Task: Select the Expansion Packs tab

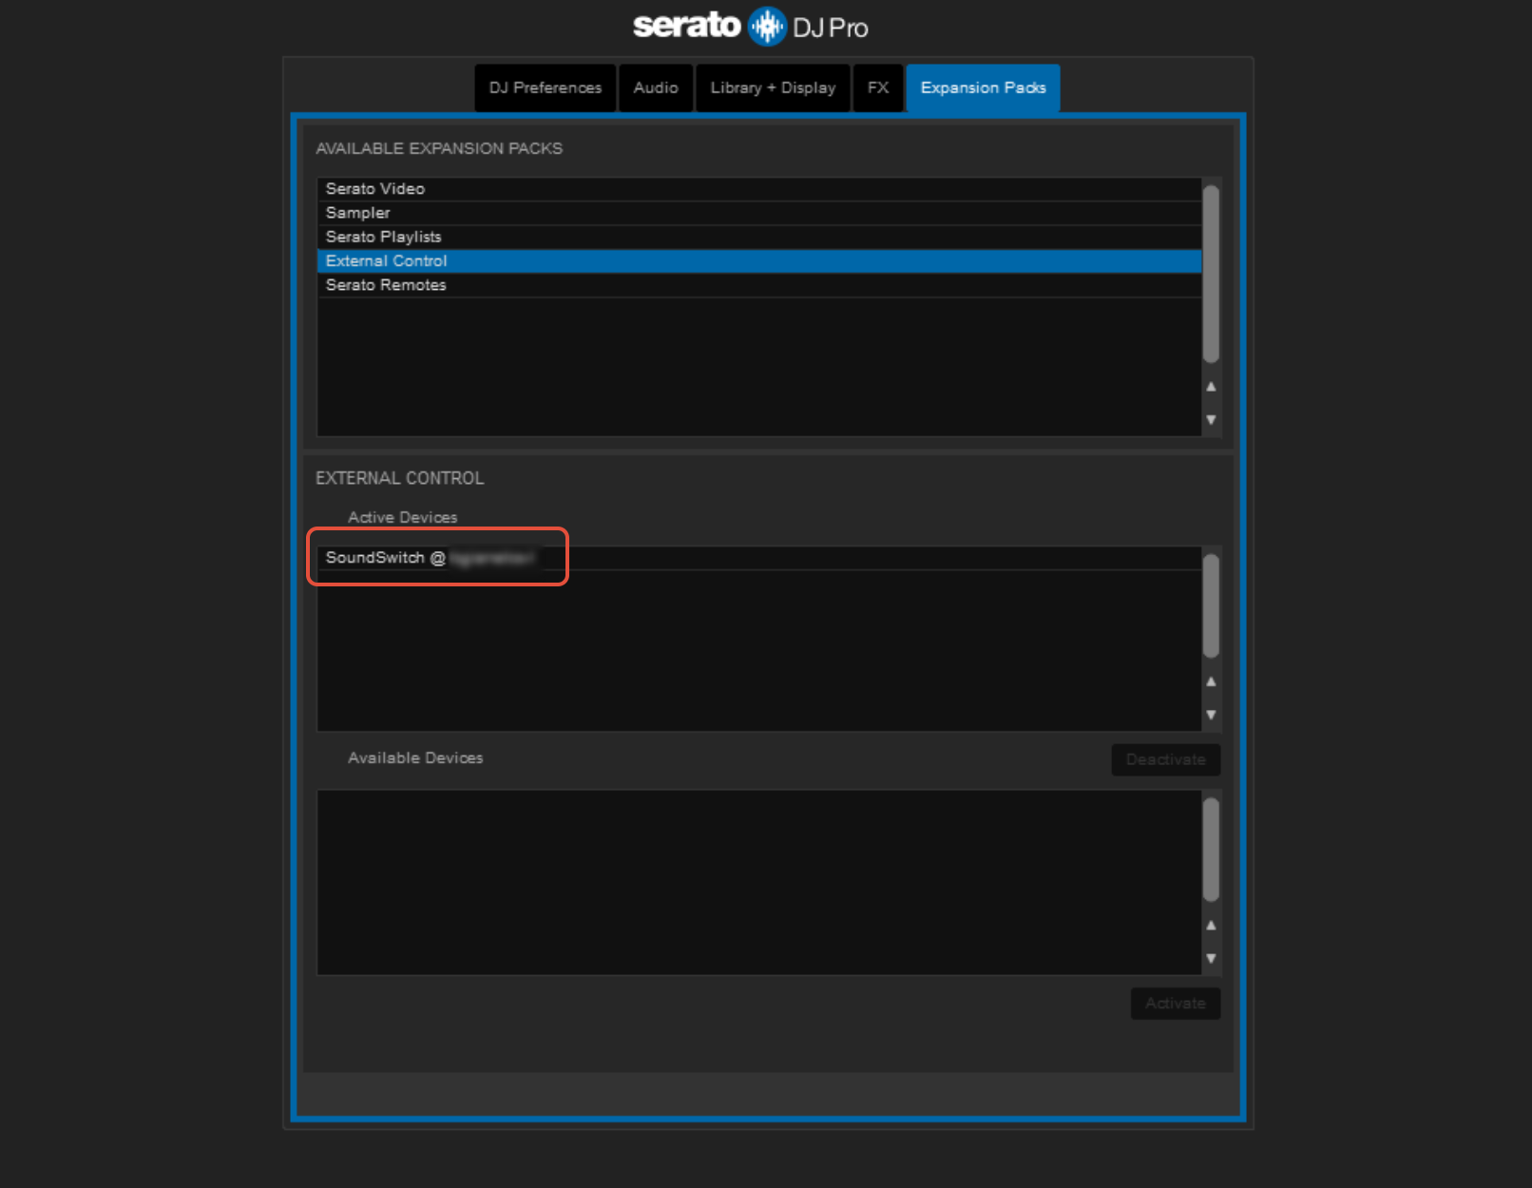Action: coord(983,87)
